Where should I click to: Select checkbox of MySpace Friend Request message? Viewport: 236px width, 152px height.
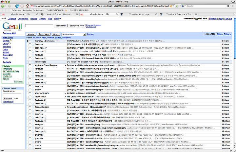pos(29,65)
